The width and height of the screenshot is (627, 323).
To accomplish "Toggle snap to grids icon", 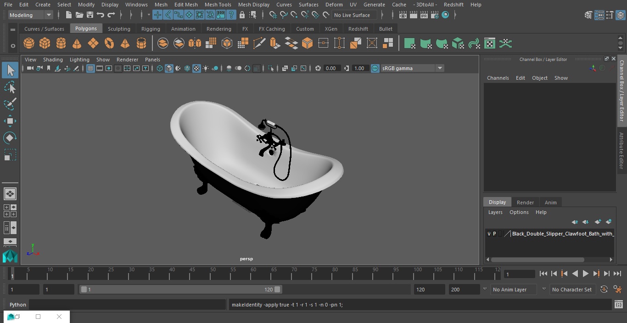I will 273,15.
